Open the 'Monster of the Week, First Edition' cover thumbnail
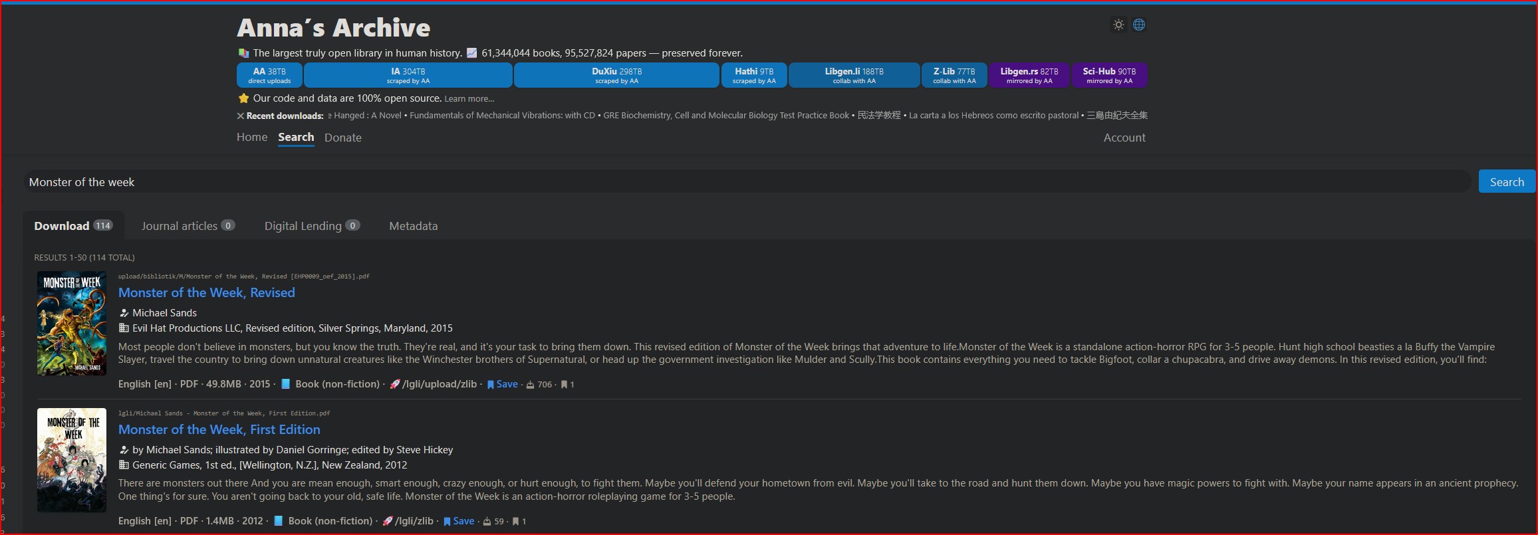This screenshot has width=1538, height=535. [72, 461]
